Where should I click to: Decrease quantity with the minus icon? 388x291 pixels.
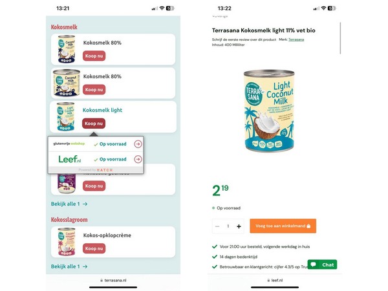pos(217,226)
